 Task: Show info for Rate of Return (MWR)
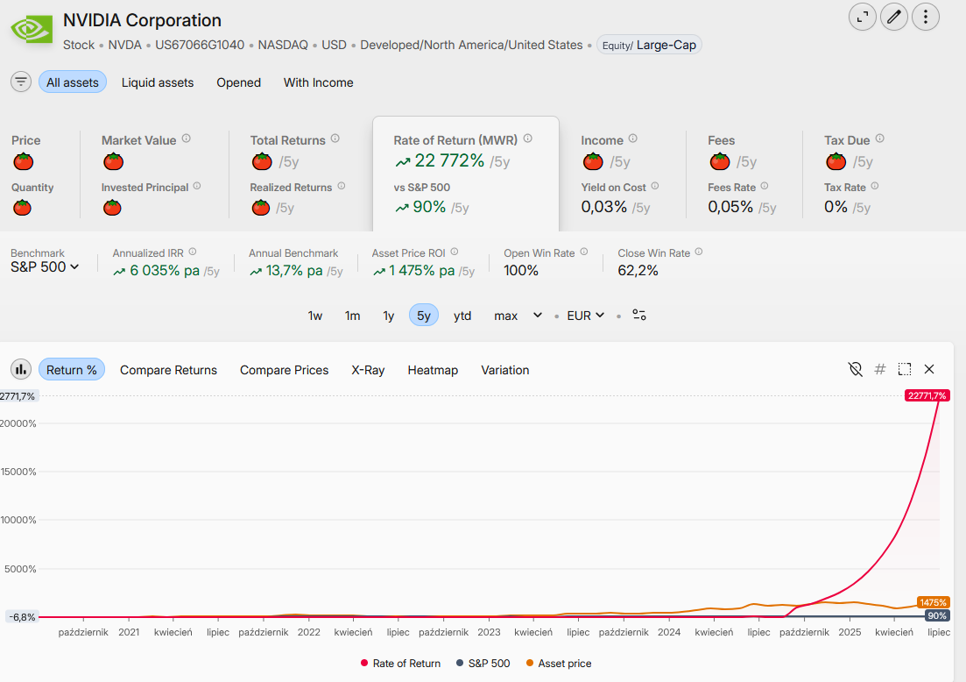pyautogui.click(x=528, y=139)
